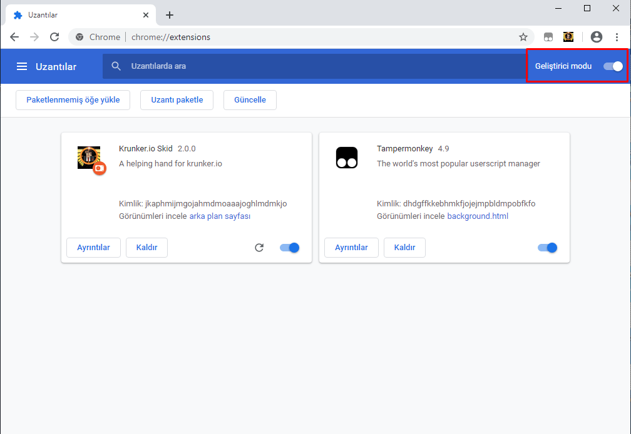Click the Güncelle button

click(250, 100)
